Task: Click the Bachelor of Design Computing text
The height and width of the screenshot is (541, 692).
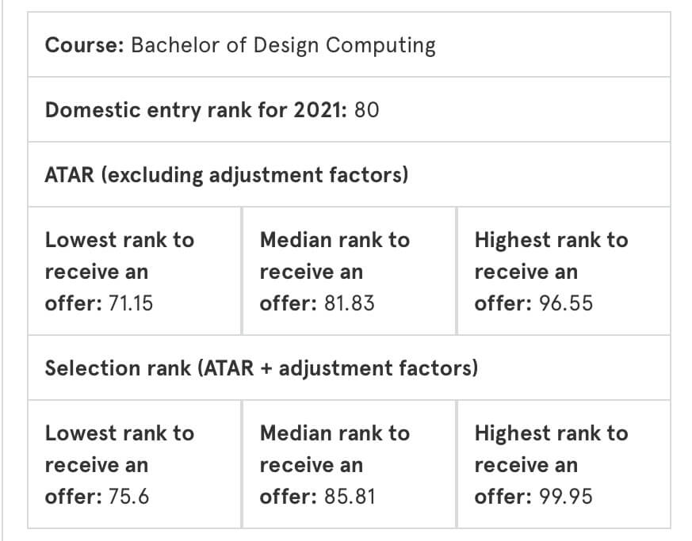Action: (x=283, y=46)
